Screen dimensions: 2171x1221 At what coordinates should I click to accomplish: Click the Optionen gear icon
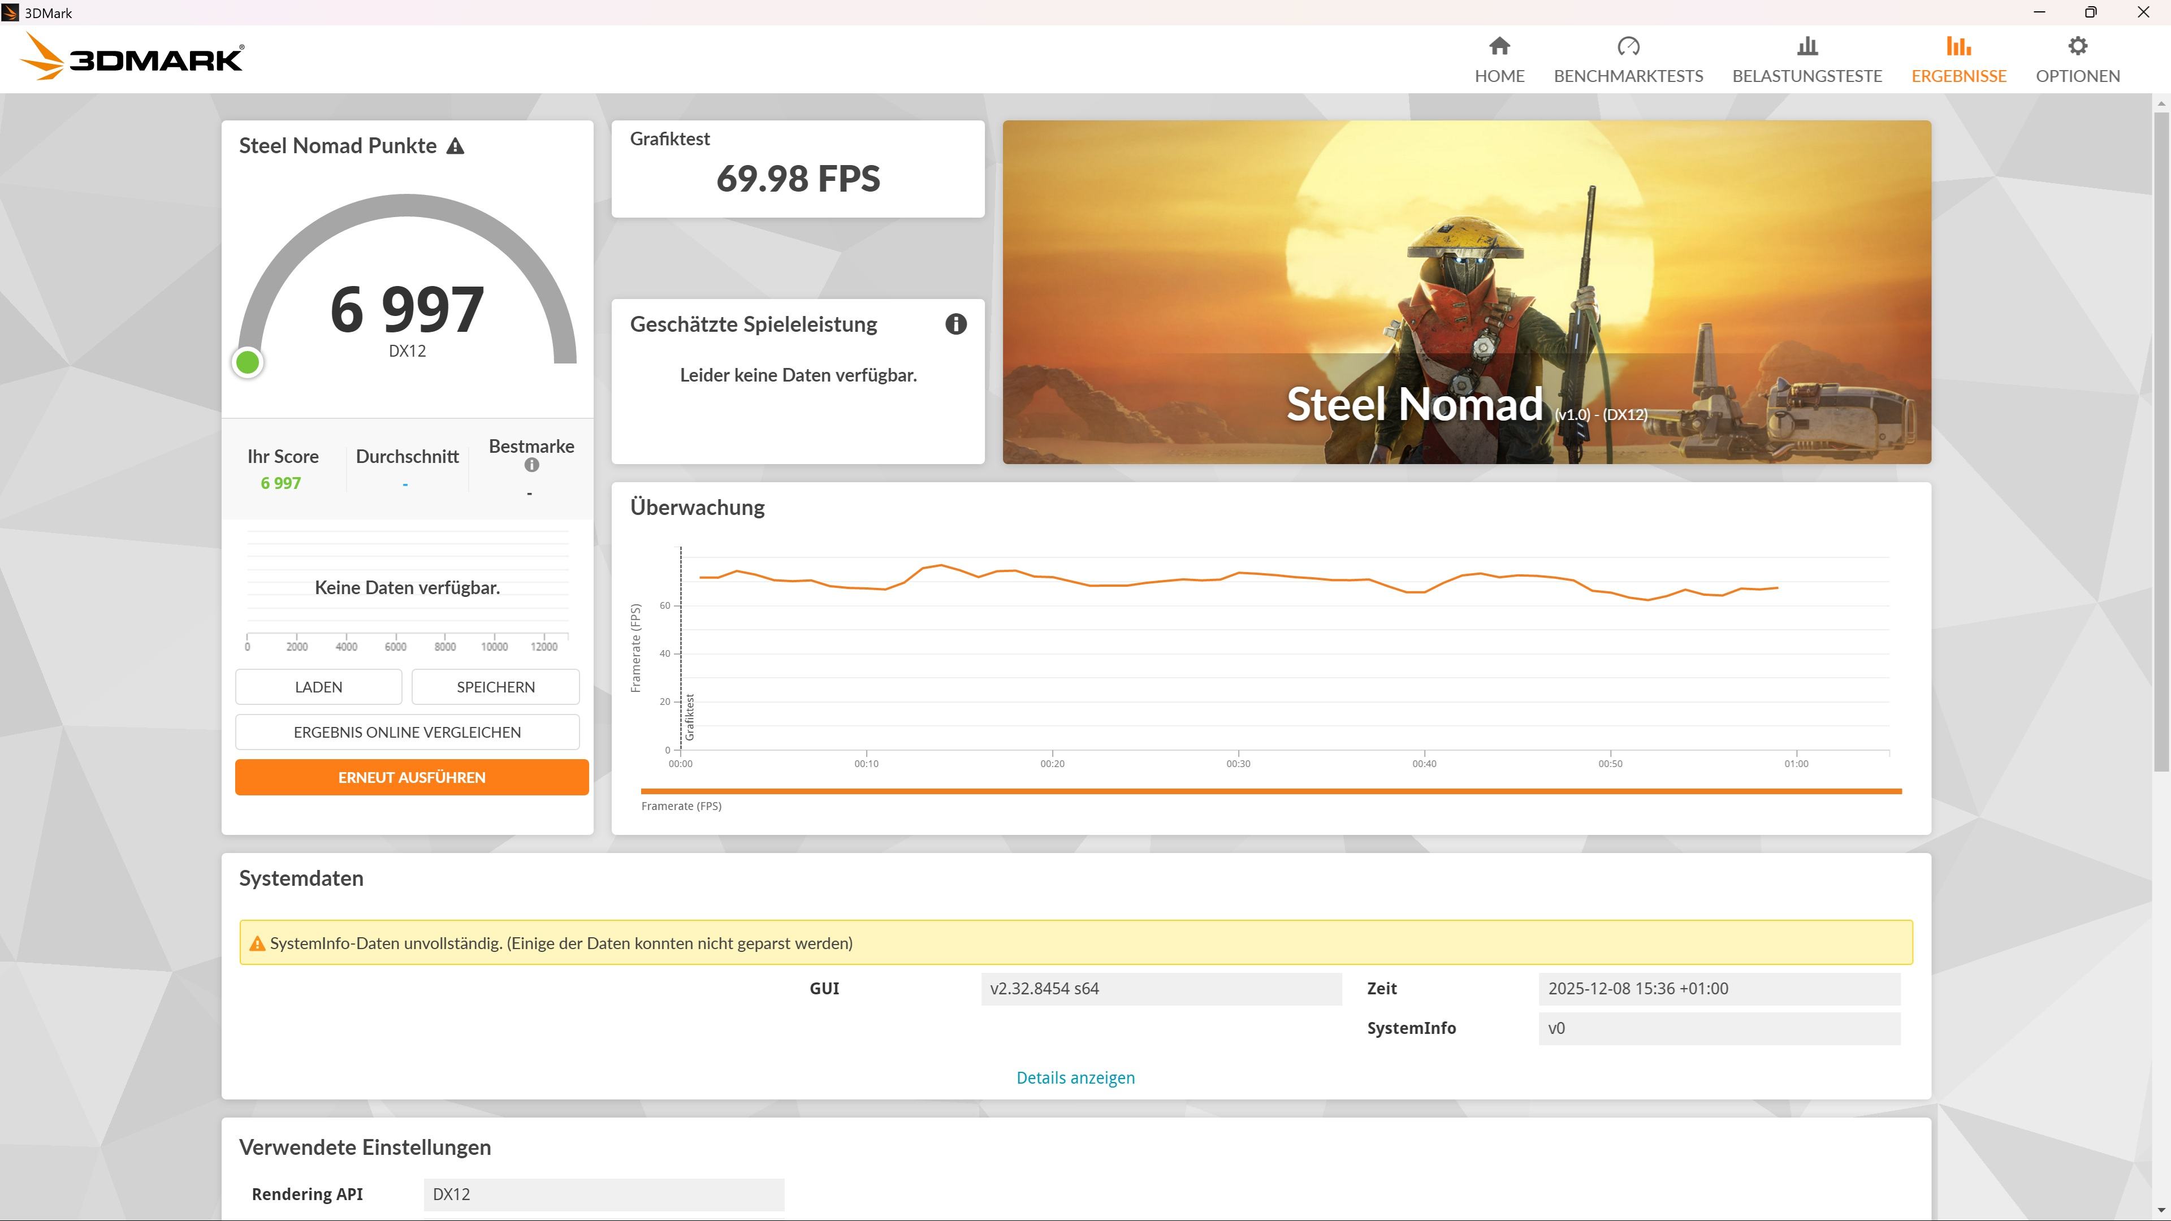tap(2078, 46)
